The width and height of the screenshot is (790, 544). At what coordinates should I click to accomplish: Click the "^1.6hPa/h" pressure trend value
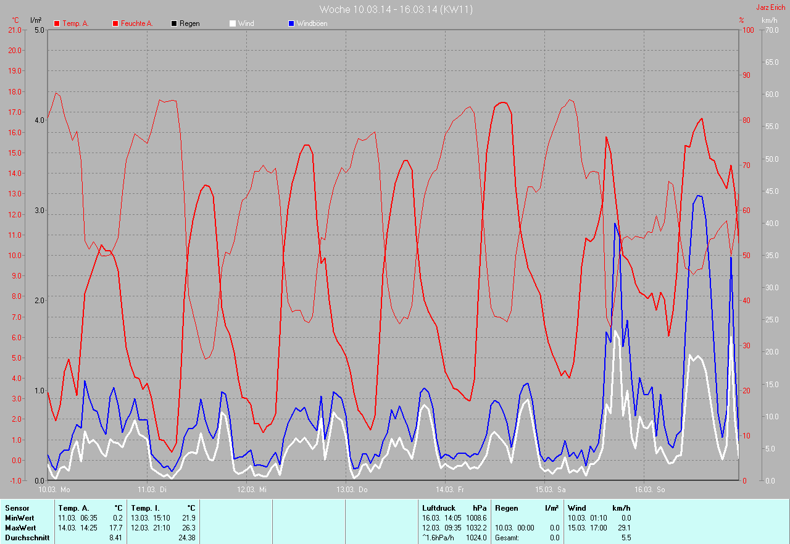pyautogui.click(x=439, y=538)
